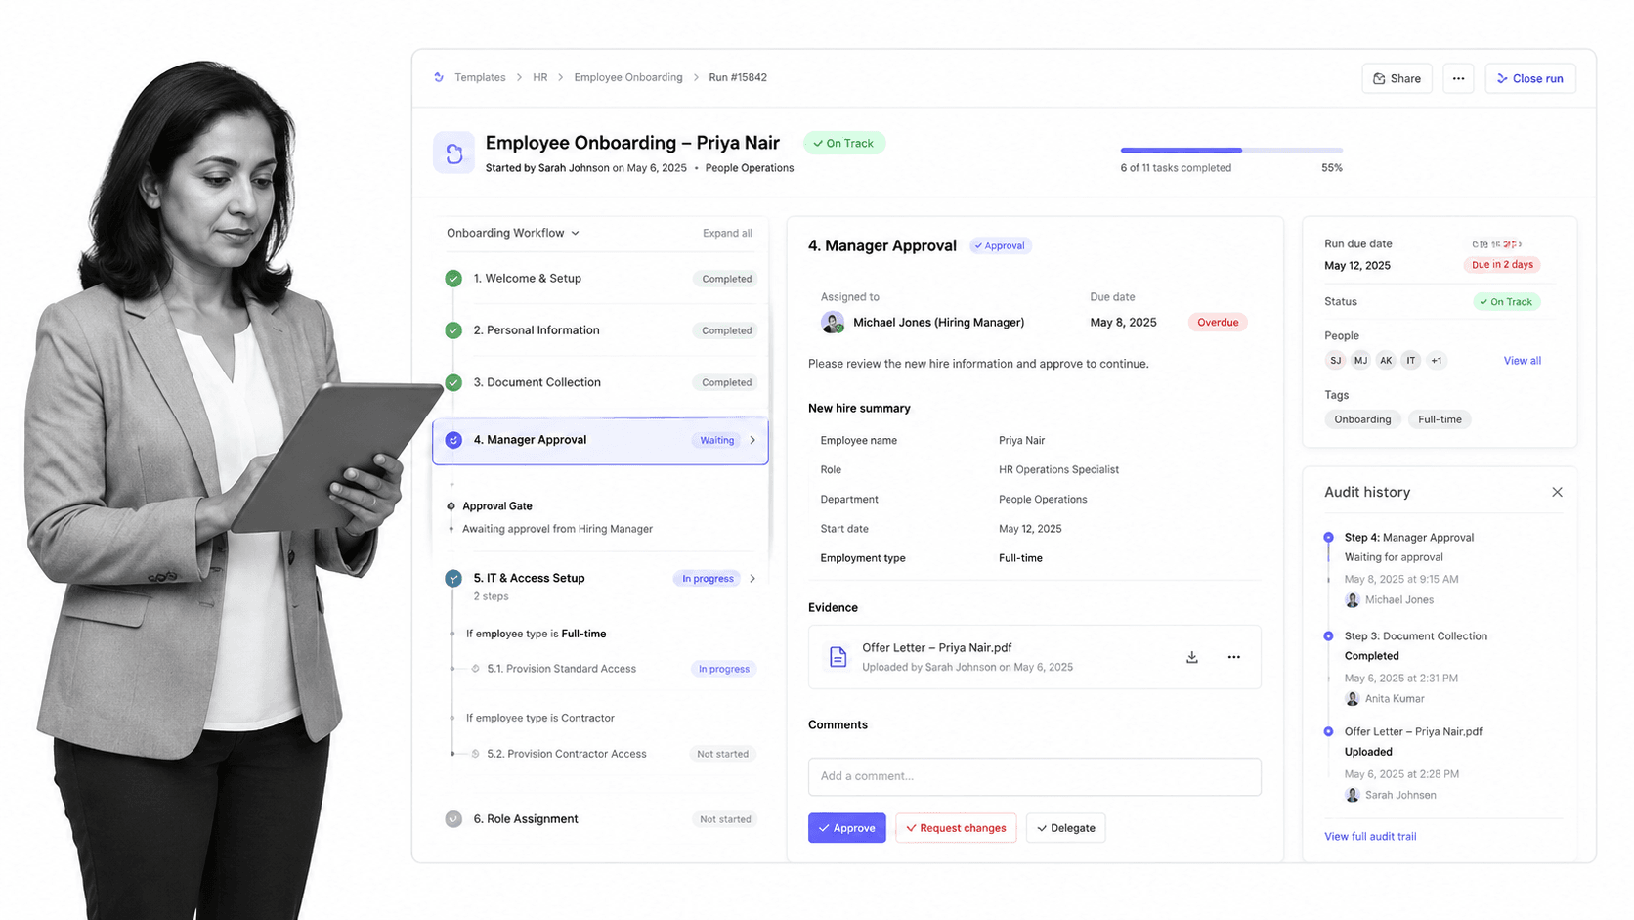Click the Offer Letter document icon

838,657
